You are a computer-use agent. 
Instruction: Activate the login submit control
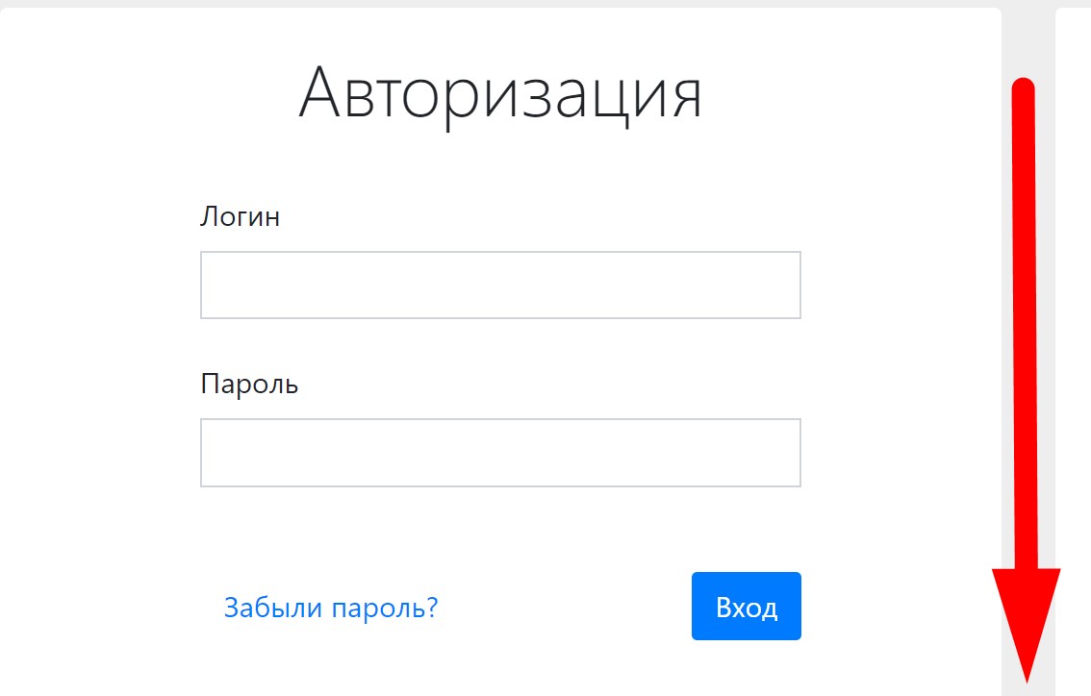click(x=746, y=606)
